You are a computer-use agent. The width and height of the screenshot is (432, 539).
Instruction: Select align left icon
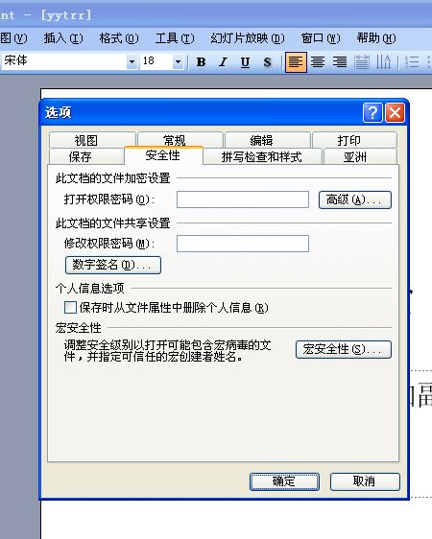coord(296,62)
